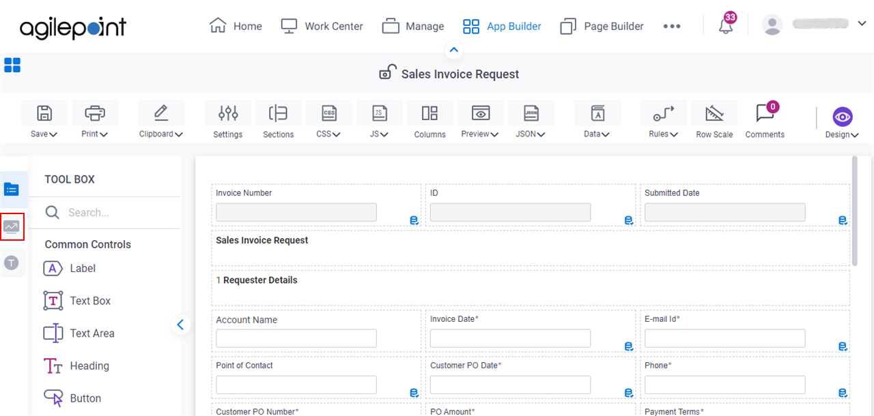
Task: Click the form canvas vertical scrollbar
Action: [854, 211]
